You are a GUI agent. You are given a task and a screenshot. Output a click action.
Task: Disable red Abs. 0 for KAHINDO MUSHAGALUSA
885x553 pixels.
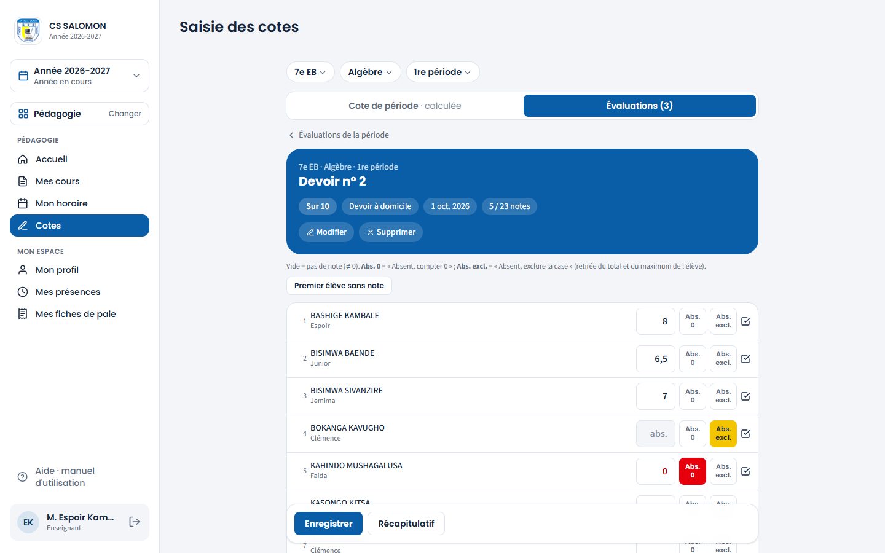pyautogui.click(x=693, y=471)
